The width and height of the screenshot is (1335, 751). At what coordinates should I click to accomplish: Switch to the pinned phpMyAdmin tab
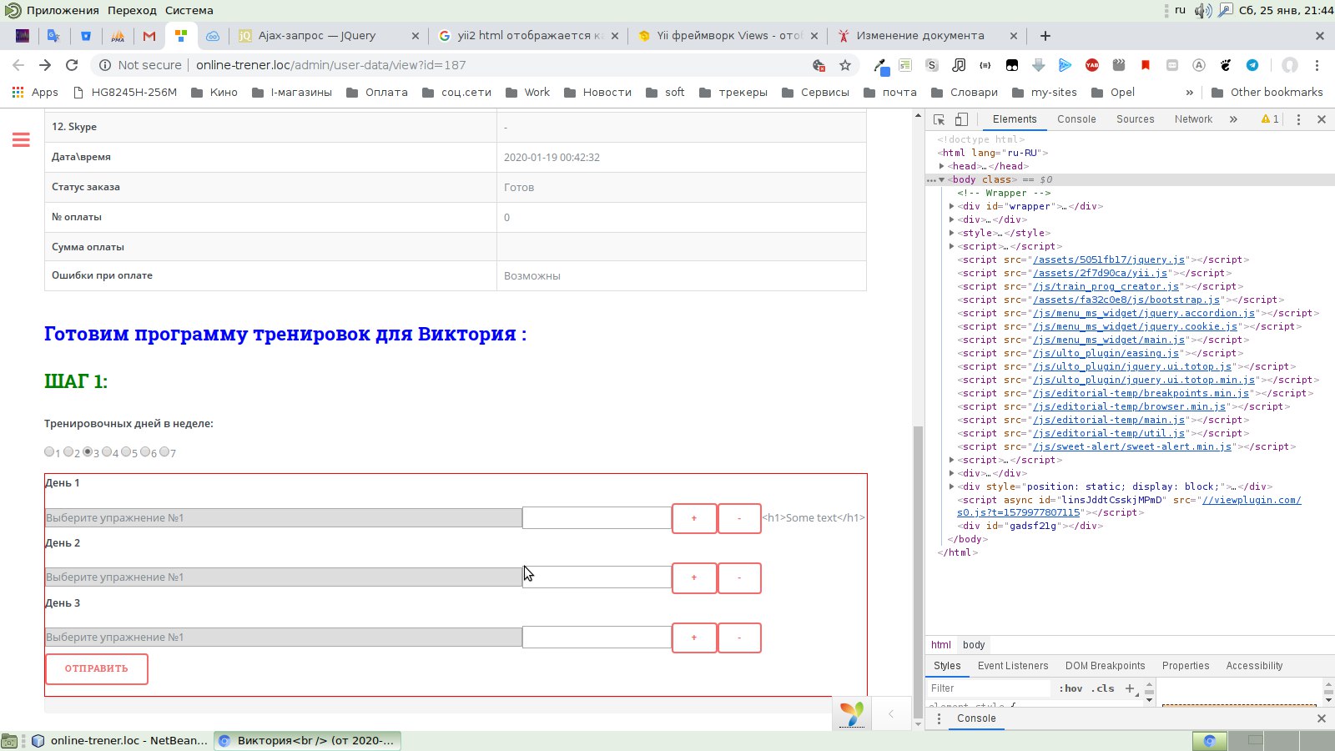(x=118, y=36)
